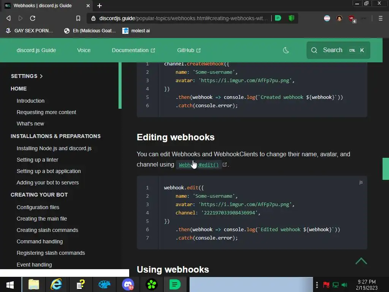Open Registering slash commands page
Image resolution: width=389 pixels, height=292 pixels.
pos(51,253)
